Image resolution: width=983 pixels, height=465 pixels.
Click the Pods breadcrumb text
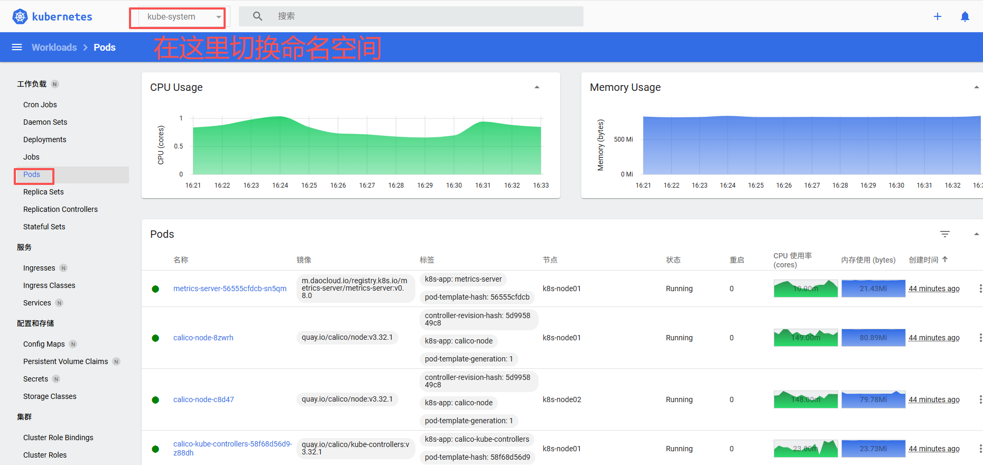coord(105,47)
